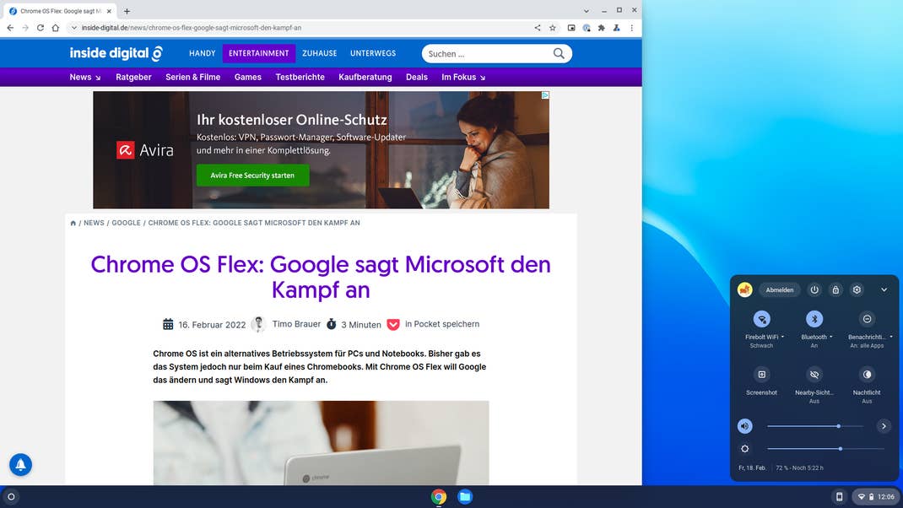This screenshot has width=903, height=508.
Task: Take a Screenshot from quick settings
Action: [761, 375]
